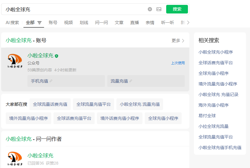
Task: Switch to the 视频 tab
Action: coord(68,23)
